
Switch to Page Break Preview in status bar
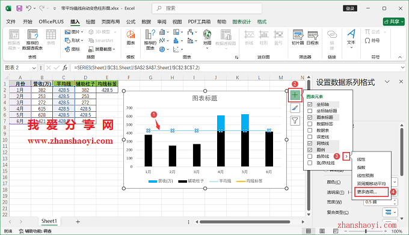pyautogui.click(x=336, y=231)
